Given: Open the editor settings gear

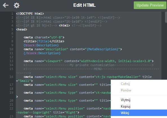Looking at the screenshot, I should (x=17, y=5).
